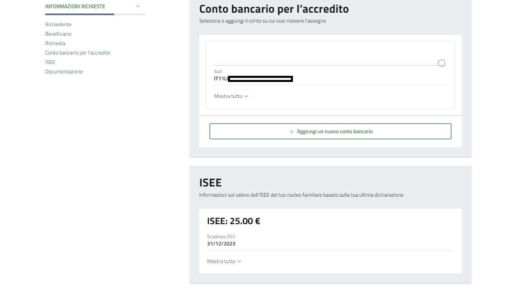This screenshot has width=518, height=293.
Task: Go to Documentazione in the sidebar
Action: point(64,72)
